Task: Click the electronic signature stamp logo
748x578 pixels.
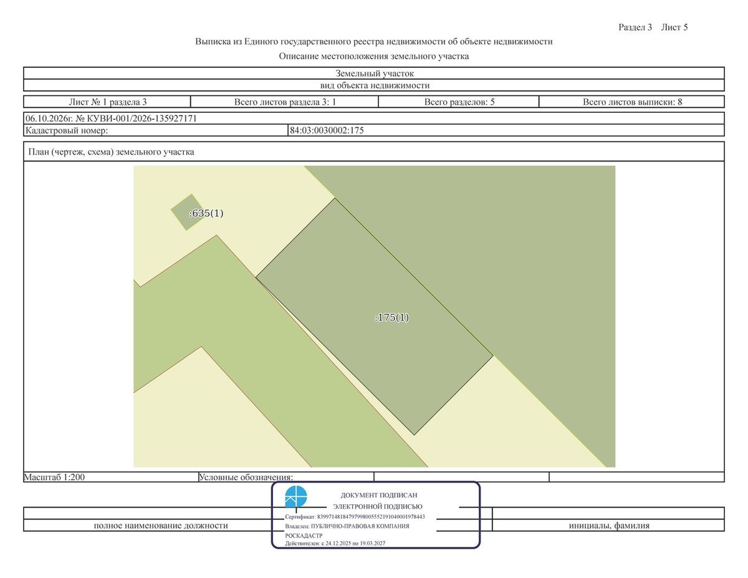Action: point(296,498)
